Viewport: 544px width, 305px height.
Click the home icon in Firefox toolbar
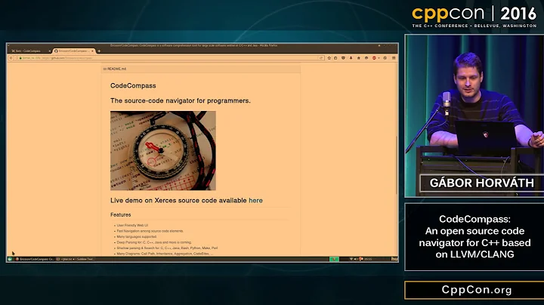click(358, 58)
